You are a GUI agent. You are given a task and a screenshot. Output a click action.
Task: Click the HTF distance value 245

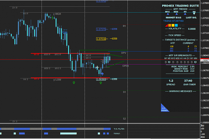172,49
